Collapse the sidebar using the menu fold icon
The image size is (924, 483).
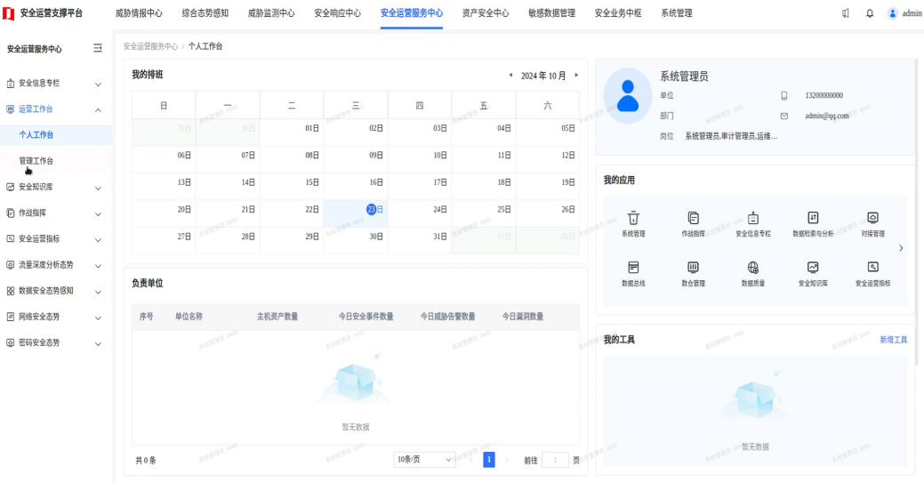pos(98,49)
